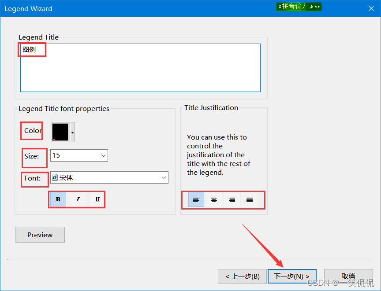This screenshot has height=291, width=381.
Task: Click the 图例 text in title box
Action: (29, 49)
